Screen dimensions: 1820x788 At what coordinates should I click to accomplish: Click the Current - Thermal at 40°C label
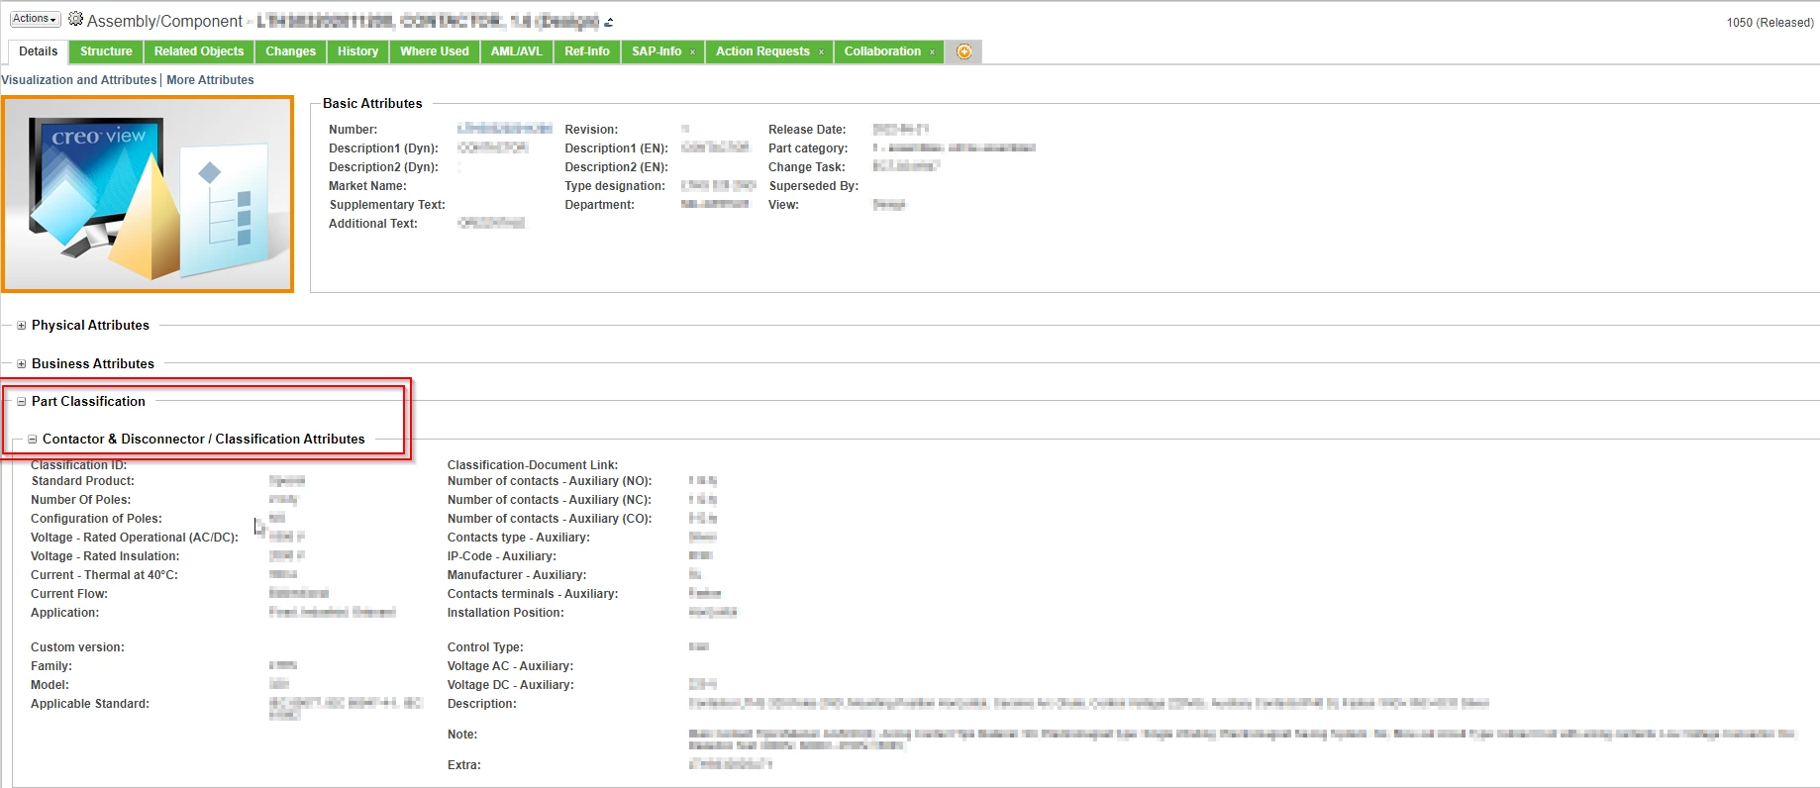pos(104,575)
